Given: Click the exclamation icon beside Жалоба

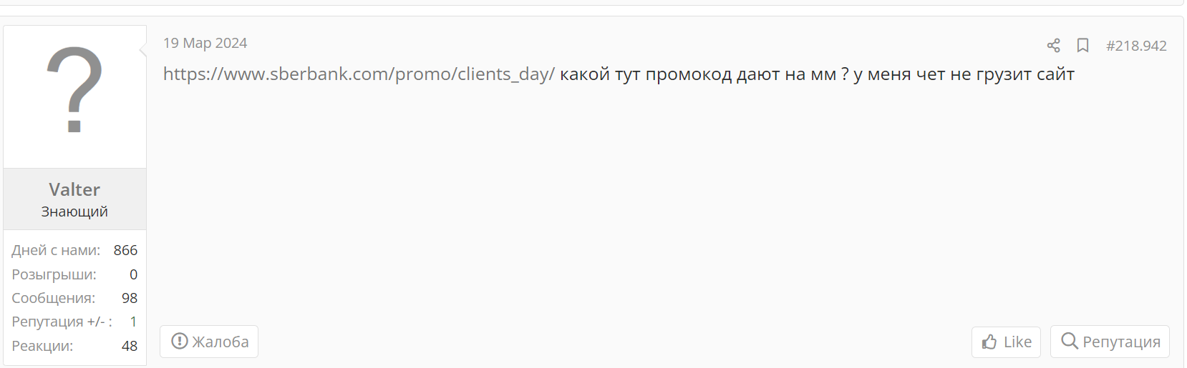Looking at the screenshot, I should coord(180,342).
